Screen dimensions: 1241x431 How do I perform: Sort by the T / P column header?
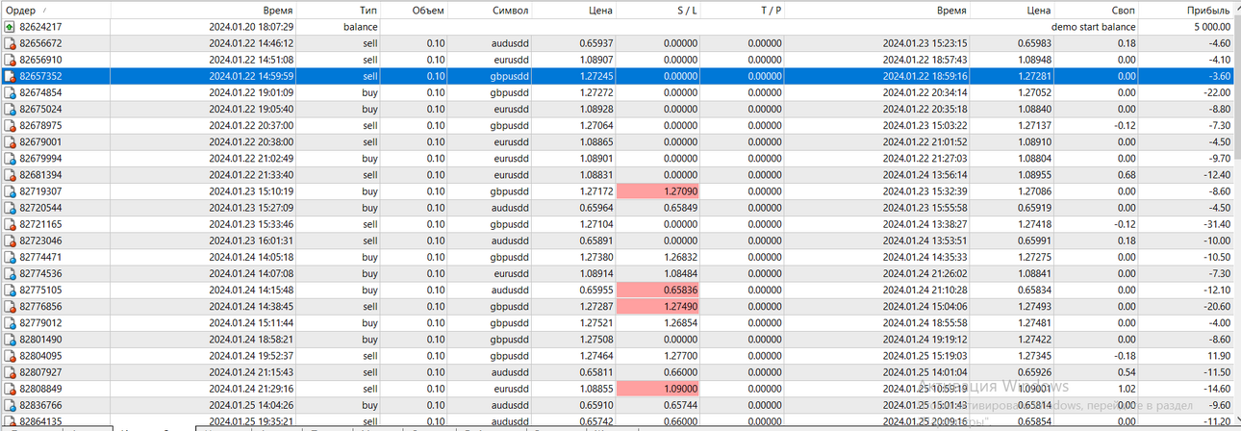742,10
